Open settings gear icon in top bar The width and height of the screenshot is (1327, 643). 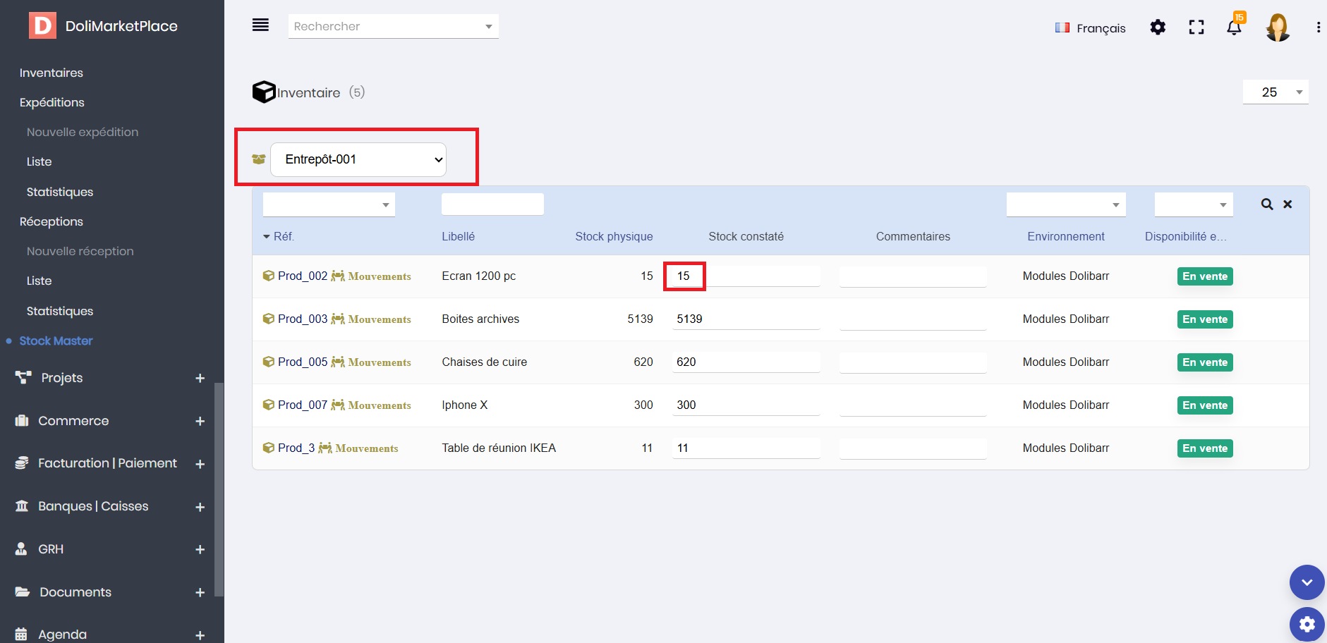tap(1158, 27)
